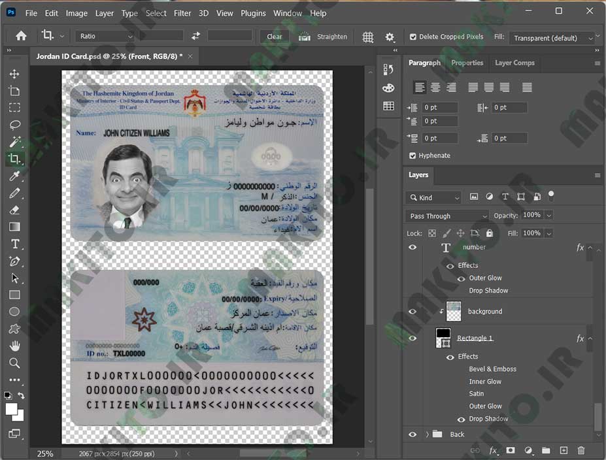Select the Rectangular Marquee tool

coord(14,108)
